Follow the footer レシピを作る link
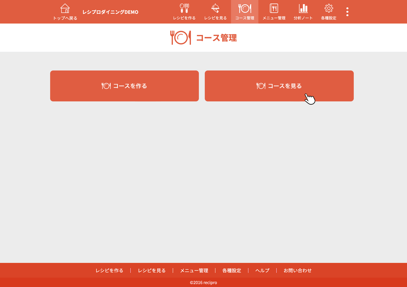Image resolution: width=407 pixels, height=287 pixels. [x=109, y=270]
